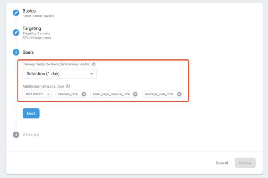Click the Cancel button
Image resolution: width=268 pixels, height=178 pixels.
(x=222, y=163)
